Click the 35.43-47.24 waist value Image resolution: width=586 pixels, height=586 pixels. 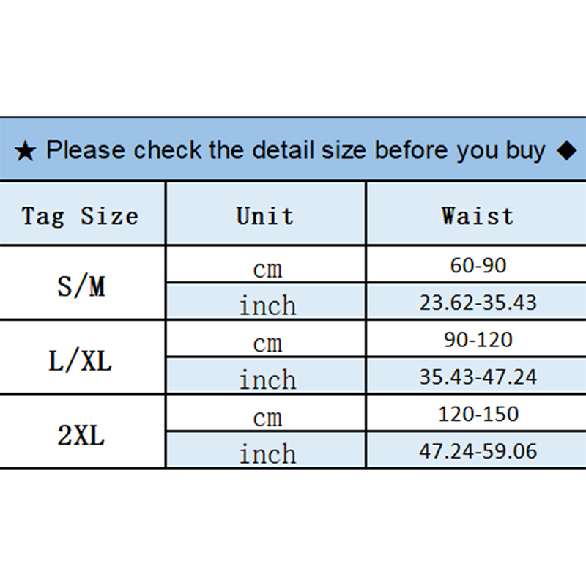(478, 377)
